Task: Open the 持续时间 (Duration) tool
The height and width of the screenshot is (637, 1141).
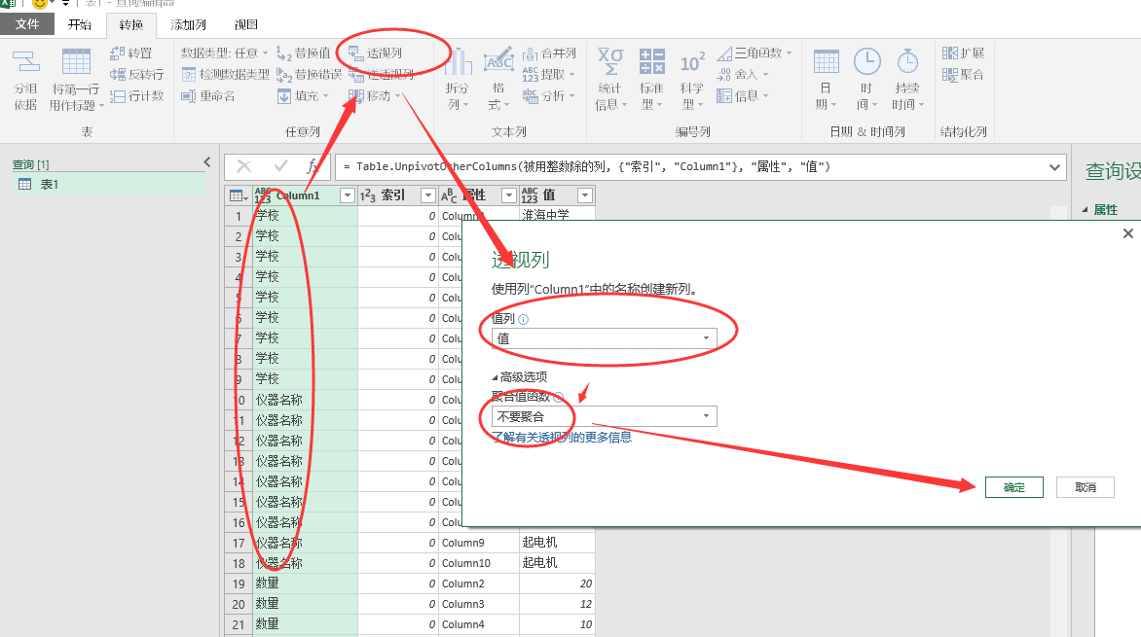Action: [x=906, y=78]
